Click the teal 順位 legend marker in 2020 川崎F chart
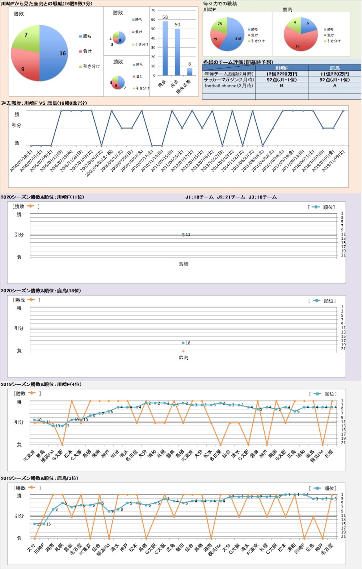The height and width of the screenshot is (569, 362). pyautogui.click(x=316, y=207)
